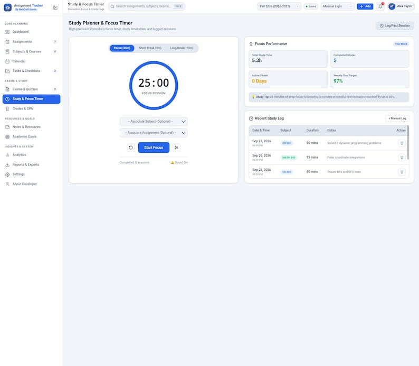The width and height of the screenshot is (419, 366).
Task: Open the Fall 2026 semester dropdown
Action: point(279,6)
